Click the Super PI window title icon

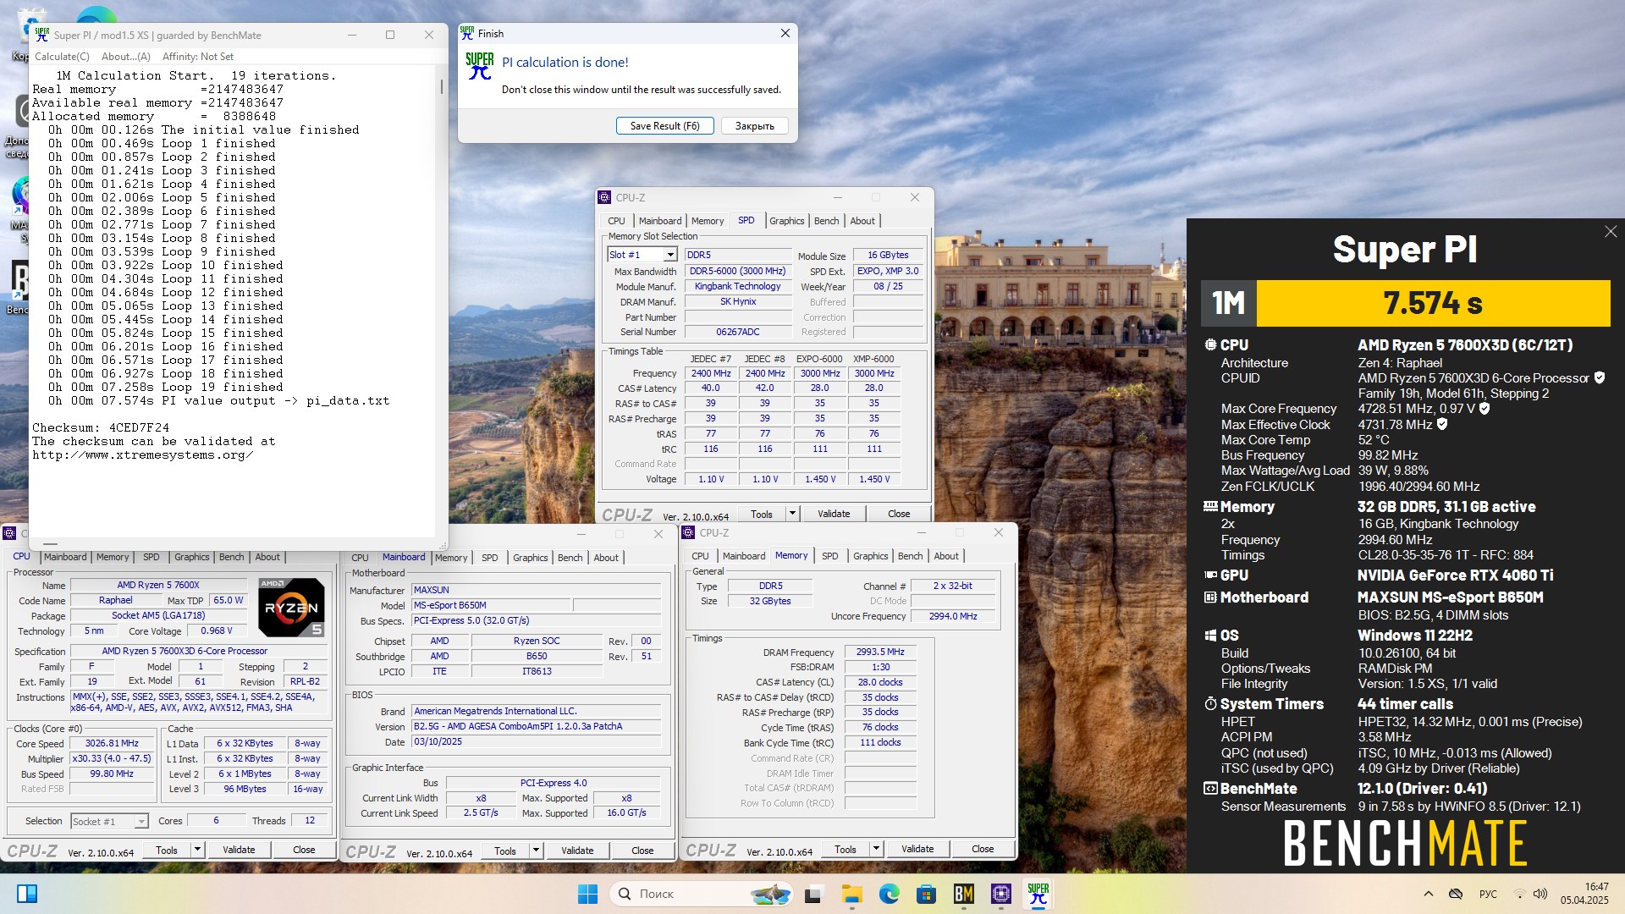coord(42,35)
